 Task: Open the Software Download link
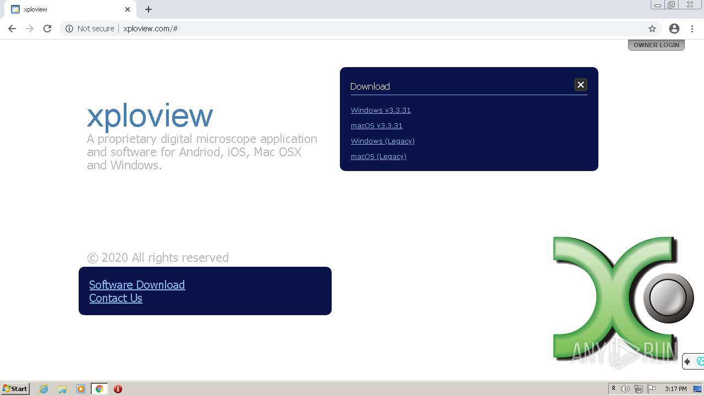tap(137, 285)
